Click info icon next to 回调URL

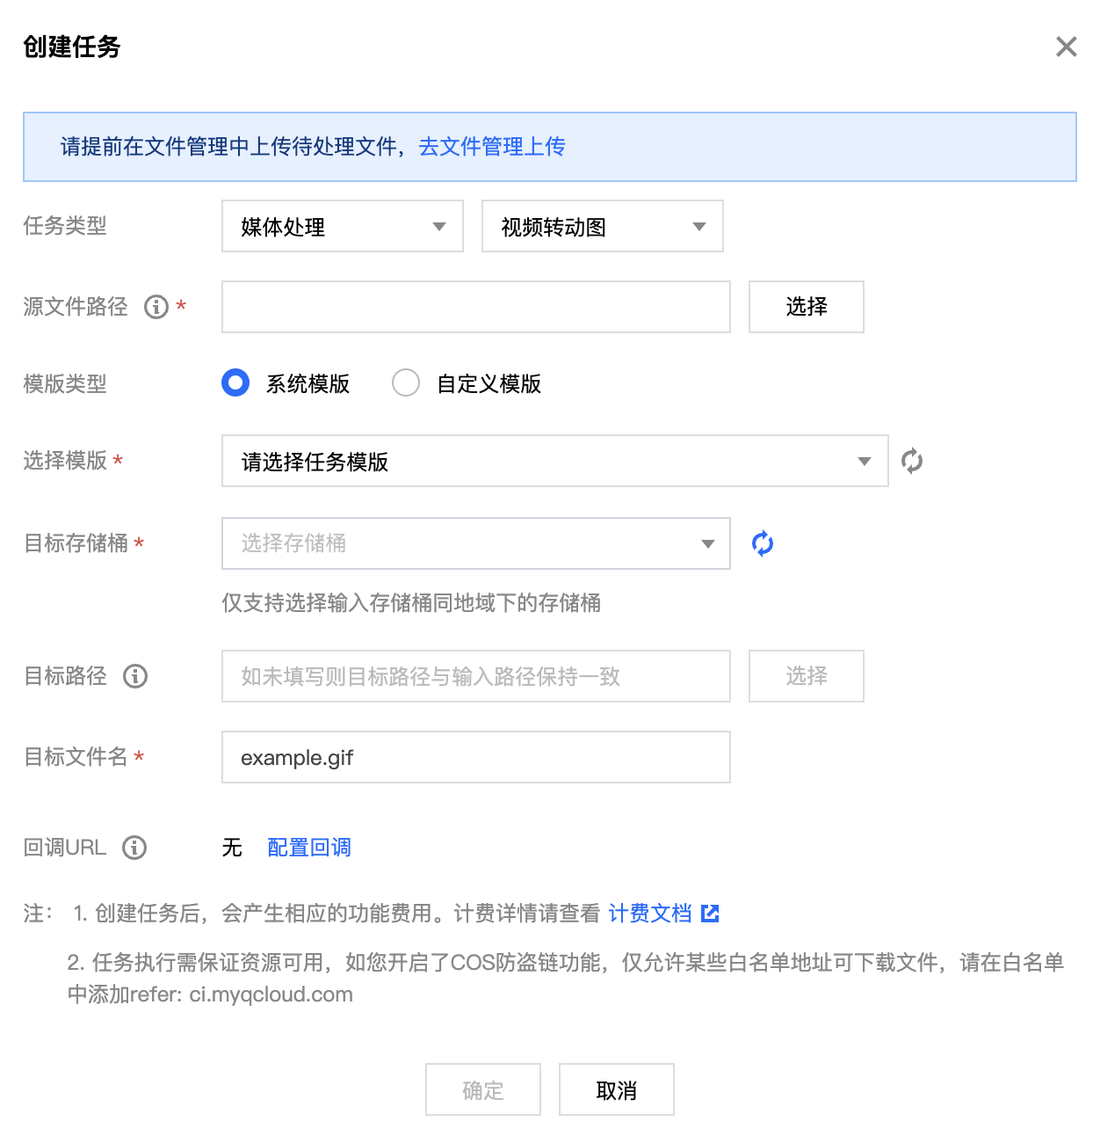click(134, 848)
